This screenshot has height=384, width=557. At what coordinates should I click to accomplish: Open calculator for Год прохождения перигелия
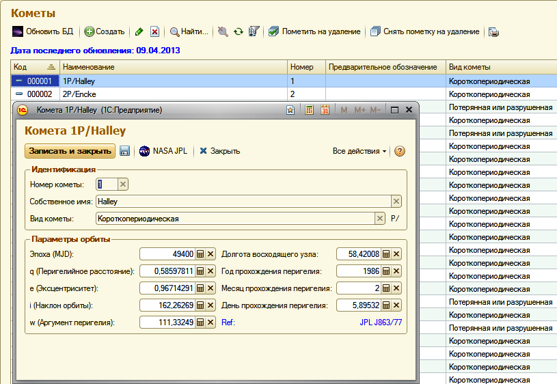pos(386,271)
